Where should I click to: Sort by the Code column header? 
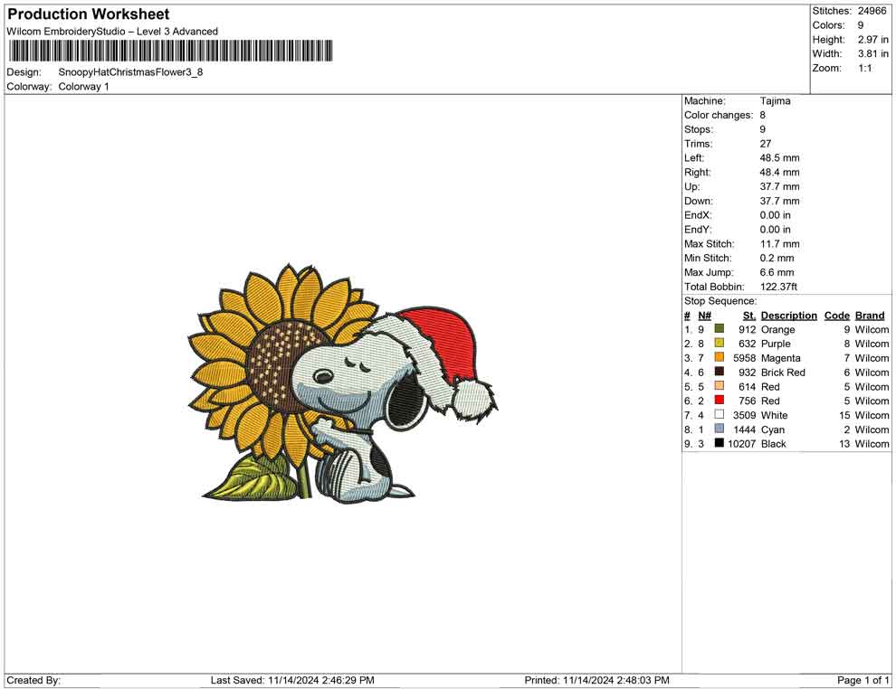point(837,315)
